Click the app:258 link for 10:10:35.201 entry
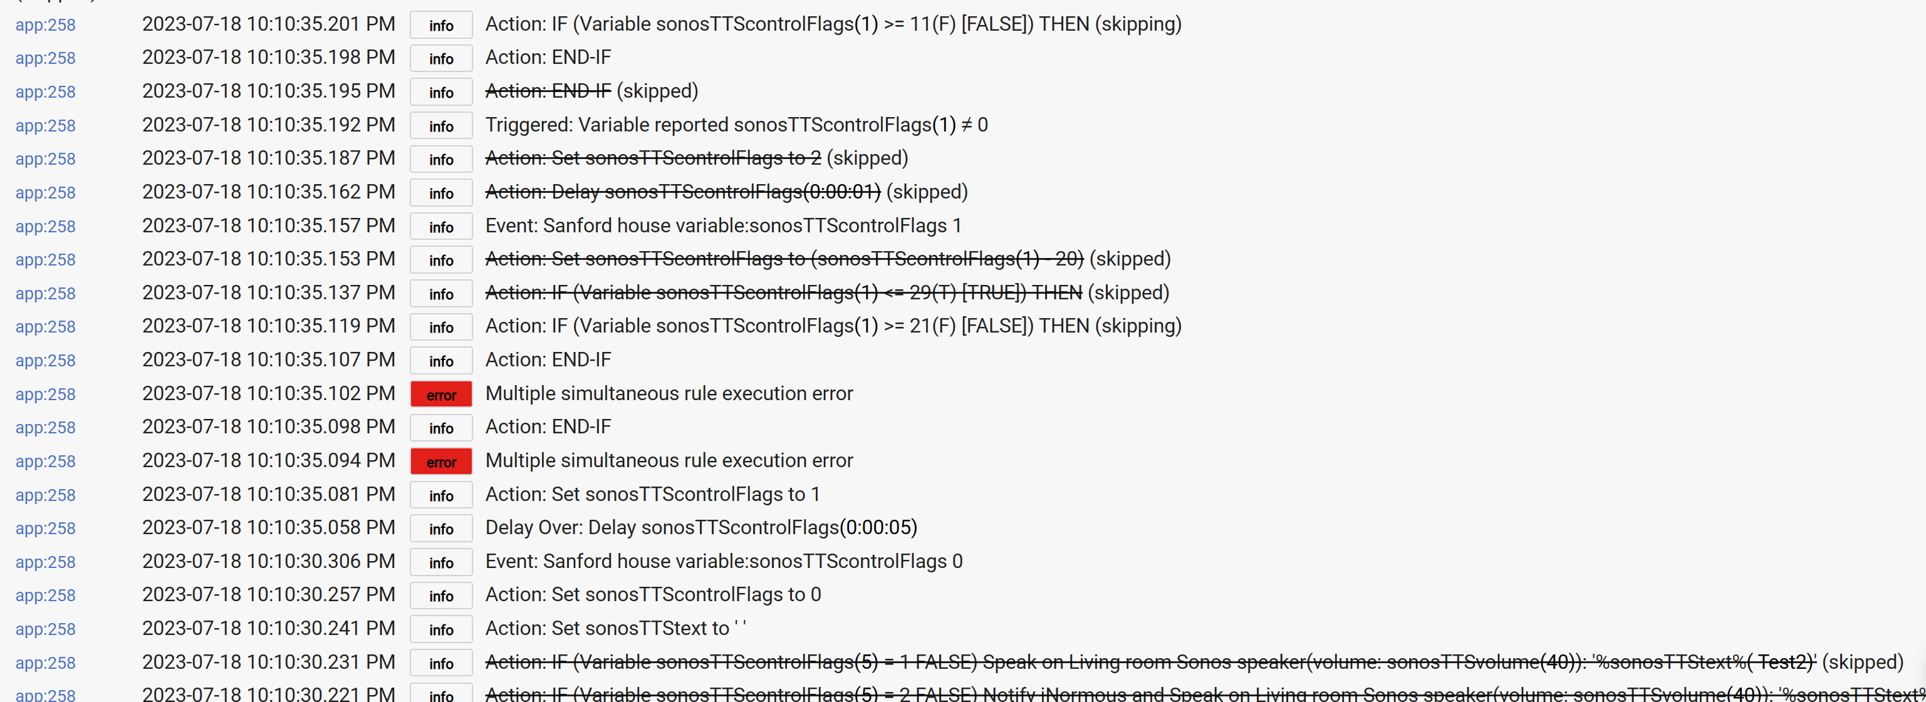1926x702 pixels. coord(46,24)
